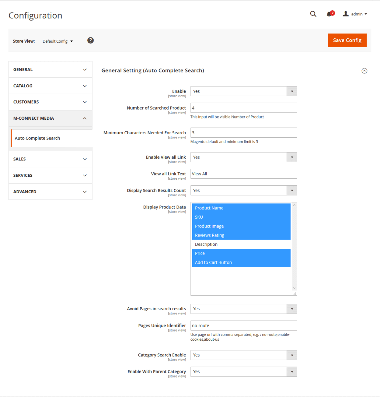The image size is (380, 397).
Task: Collapse General Setting section via circle arrow
Action: click(x=364, y=71)
